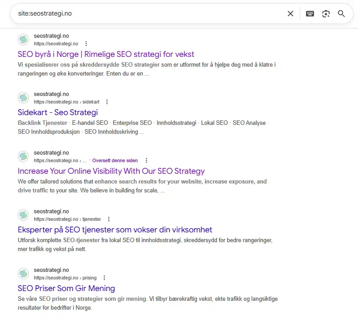358x319 pixels.
Task: Click favicon of the SEO byrå result
Action: [24, 40]
